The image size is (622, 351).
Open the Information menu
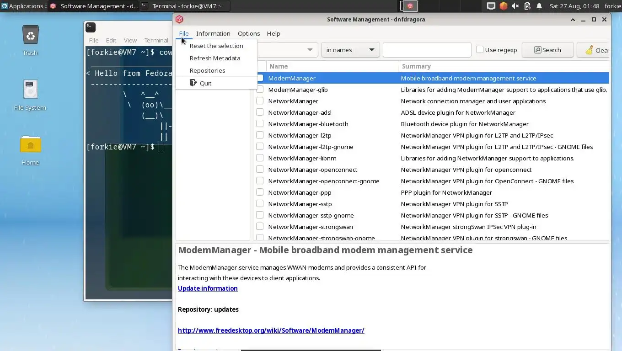click(213, 33)
